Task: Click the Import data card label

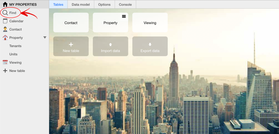Action: pos(110,51)
